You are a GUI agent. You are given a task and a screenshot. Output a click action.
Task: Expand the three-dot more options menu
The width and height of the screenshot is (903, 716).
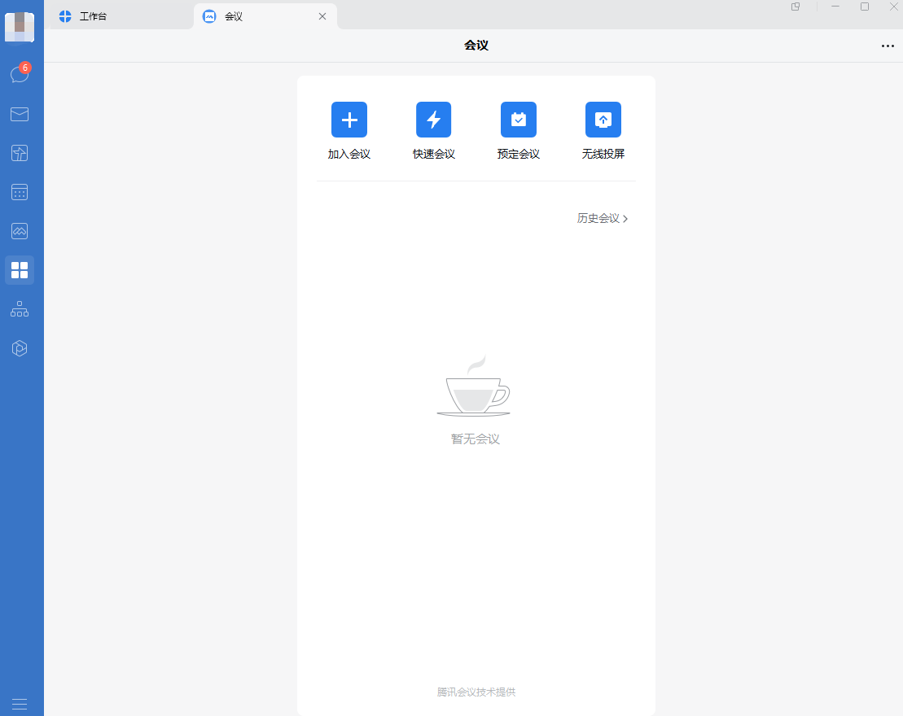[888, 46]
